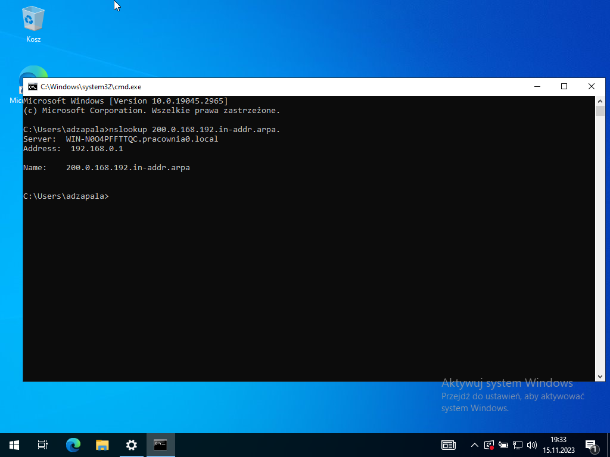Click the red-dot security tray icon
The height and width of the screenshot is (457, 610).
489,445
